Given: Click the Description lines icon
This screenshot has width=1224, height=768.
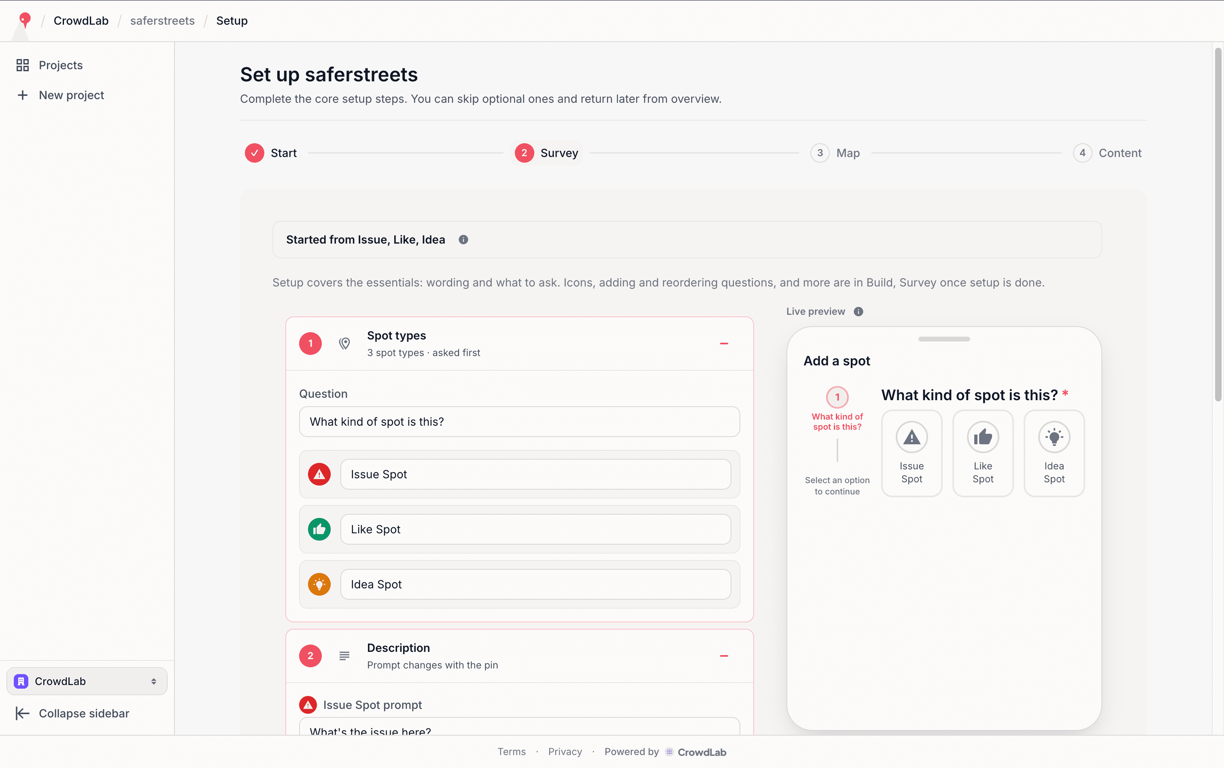Looking at the screenshot, I should tap(344, 656).
